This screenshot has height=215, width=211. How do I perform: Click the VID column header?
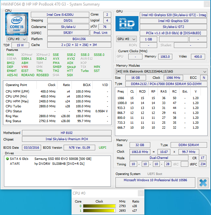101,85
